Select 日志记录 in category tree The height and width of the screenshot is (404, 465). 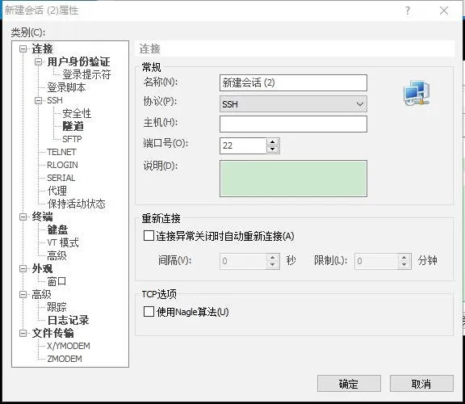[x=68, y=320]
